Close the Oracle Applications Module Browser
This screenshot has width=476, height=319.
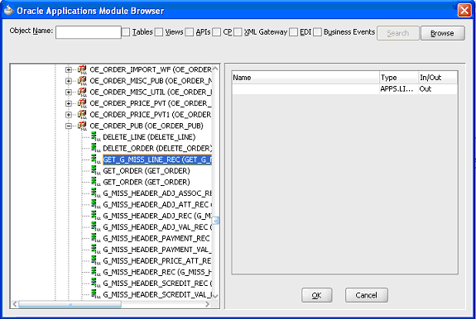(x=464, y=11)
